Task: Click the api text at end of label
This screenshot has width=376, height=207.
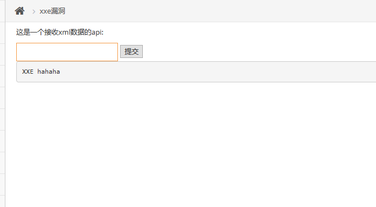Action: pos(97,33)
